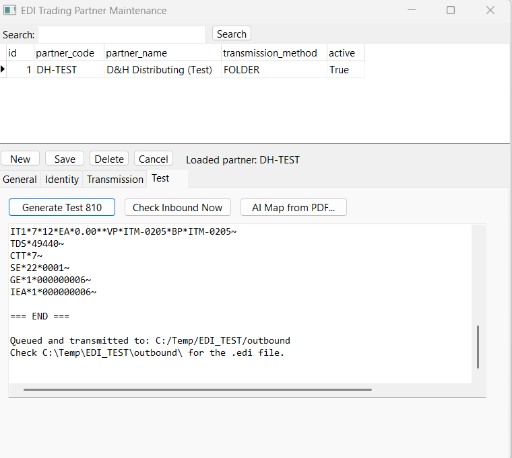The image size is (512, 458).
Task: Click the CTT*7~ output line
Action: tap(26, 256)
